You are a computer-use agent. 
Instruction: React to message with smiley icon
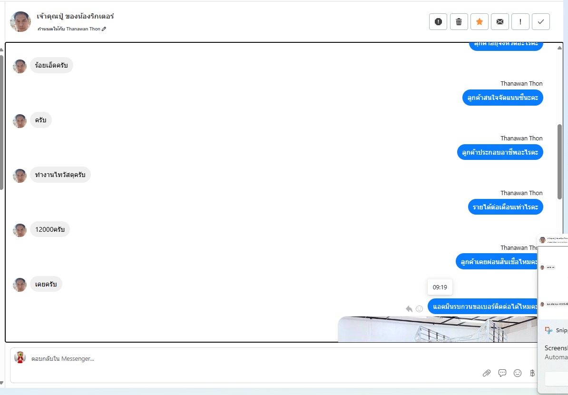point(420,309)
